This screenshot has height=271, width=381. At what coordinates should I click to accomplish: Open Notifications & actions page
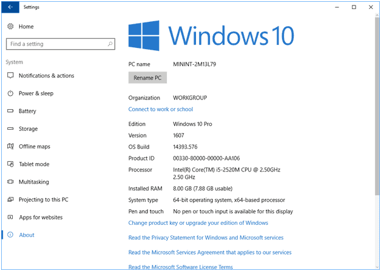(46, 76)
